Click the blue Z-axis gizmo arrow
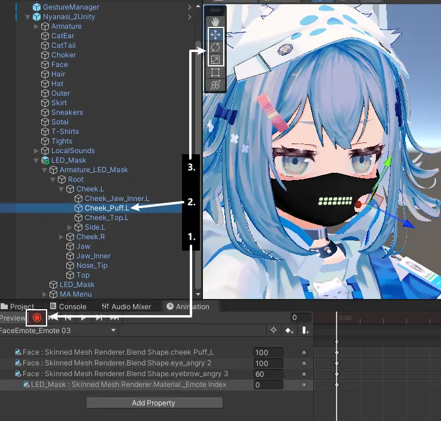The width and height of the screenshot is (441, 421). click(x=409, y=224)
